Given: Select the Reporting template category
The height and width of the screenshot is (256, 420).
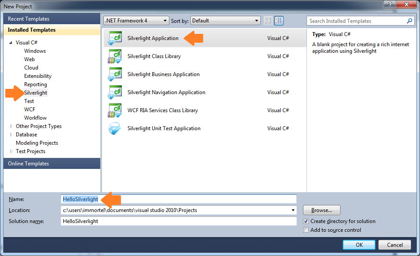Looking at the screenshot, I should click(x=35, y=84).
